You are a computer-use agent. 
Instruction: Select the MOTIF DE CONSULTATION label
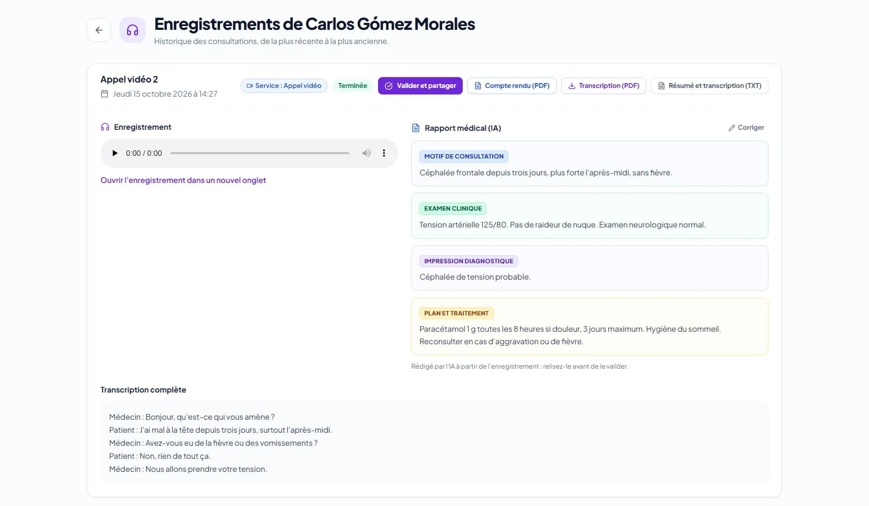pos(464,156)
